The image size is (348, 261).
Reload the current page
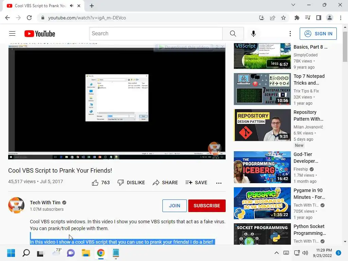(x=29, y=18)
